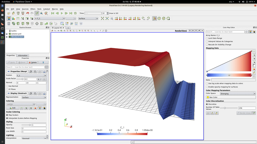Open the Scalars C_1 dropdown
The image size is (257, 144).
(x=31, y=75)
